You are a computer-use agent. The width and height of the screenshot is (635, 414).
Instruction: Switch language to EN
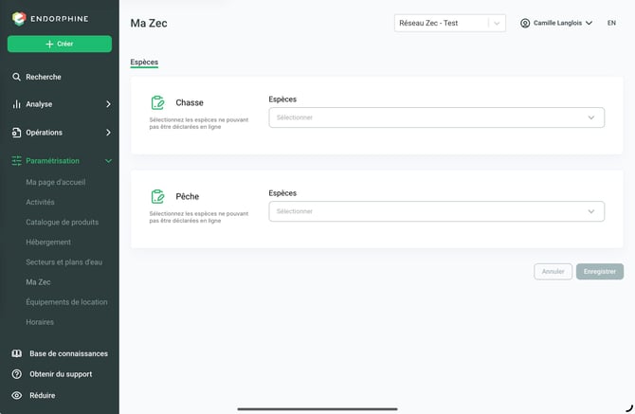tap(611, 23)
